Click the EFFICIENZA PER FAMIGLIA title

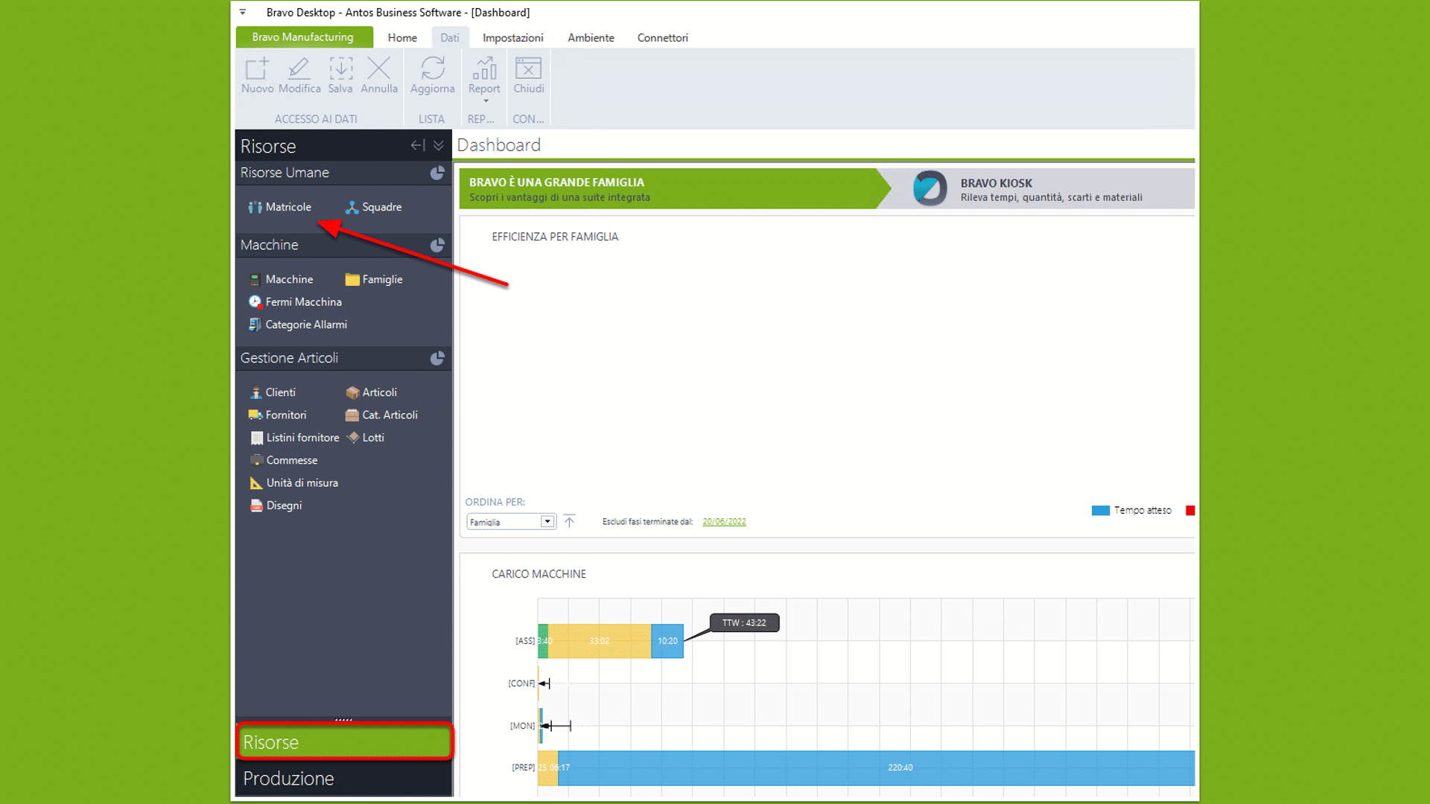click(555, 237)
